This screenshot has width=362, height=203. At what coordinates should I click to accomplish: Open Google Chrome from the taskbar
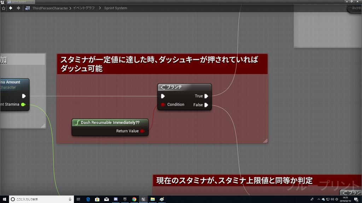(x=134, y=199)
